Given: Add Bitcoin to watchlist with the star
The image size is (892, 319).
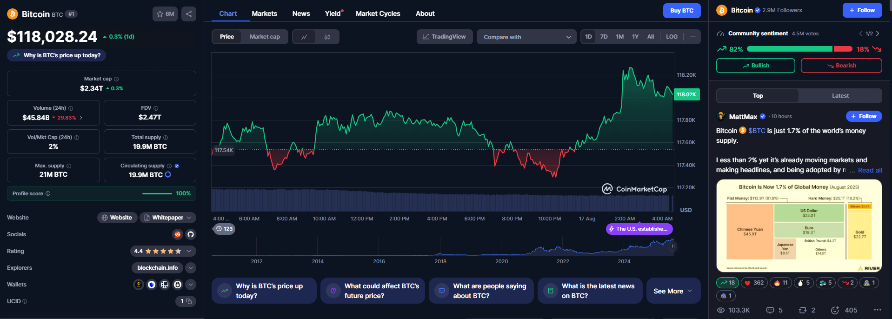Looking at the screenshot, I should coord(165,14).
